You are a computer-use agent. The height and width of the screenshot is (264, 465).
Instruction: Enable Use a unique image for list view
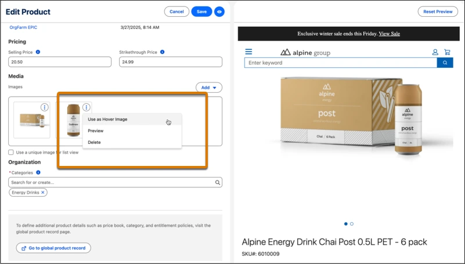[x=11, y=152]
